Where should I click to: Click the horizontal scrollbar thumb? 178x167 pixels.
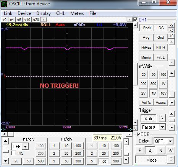pyautogui.click(x=11, y=134)
